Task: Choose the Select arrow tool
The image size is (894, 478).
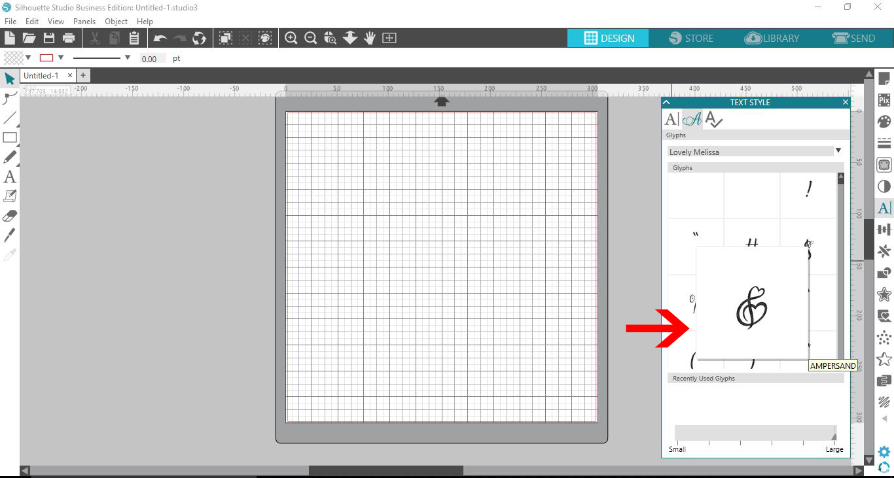Action: (10, 79)
